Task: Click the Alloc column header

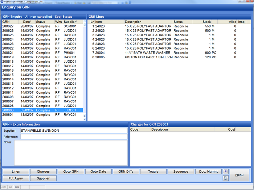Action: pyautogui.click(x=227, y=22)
